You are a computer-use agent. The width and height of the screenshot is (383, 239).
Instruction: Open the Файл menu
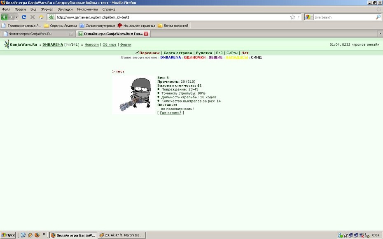click(x=6, y=9)
